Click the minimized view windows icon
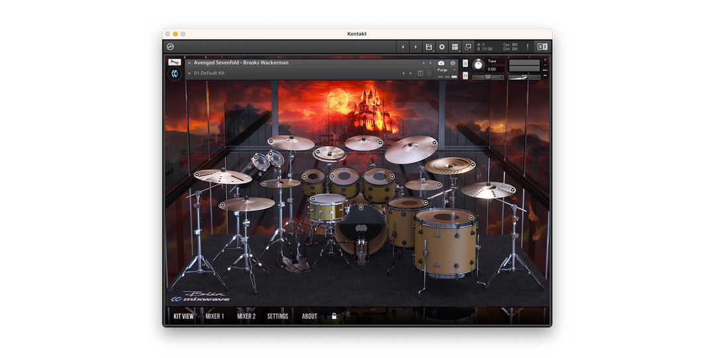 (x=468, y=47)
